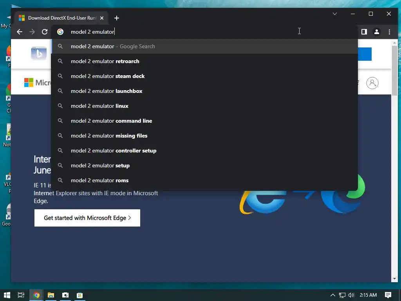Pick the 'model 2 emulator missing files' suggestion

pyautogui.click(x=204, y=136)
